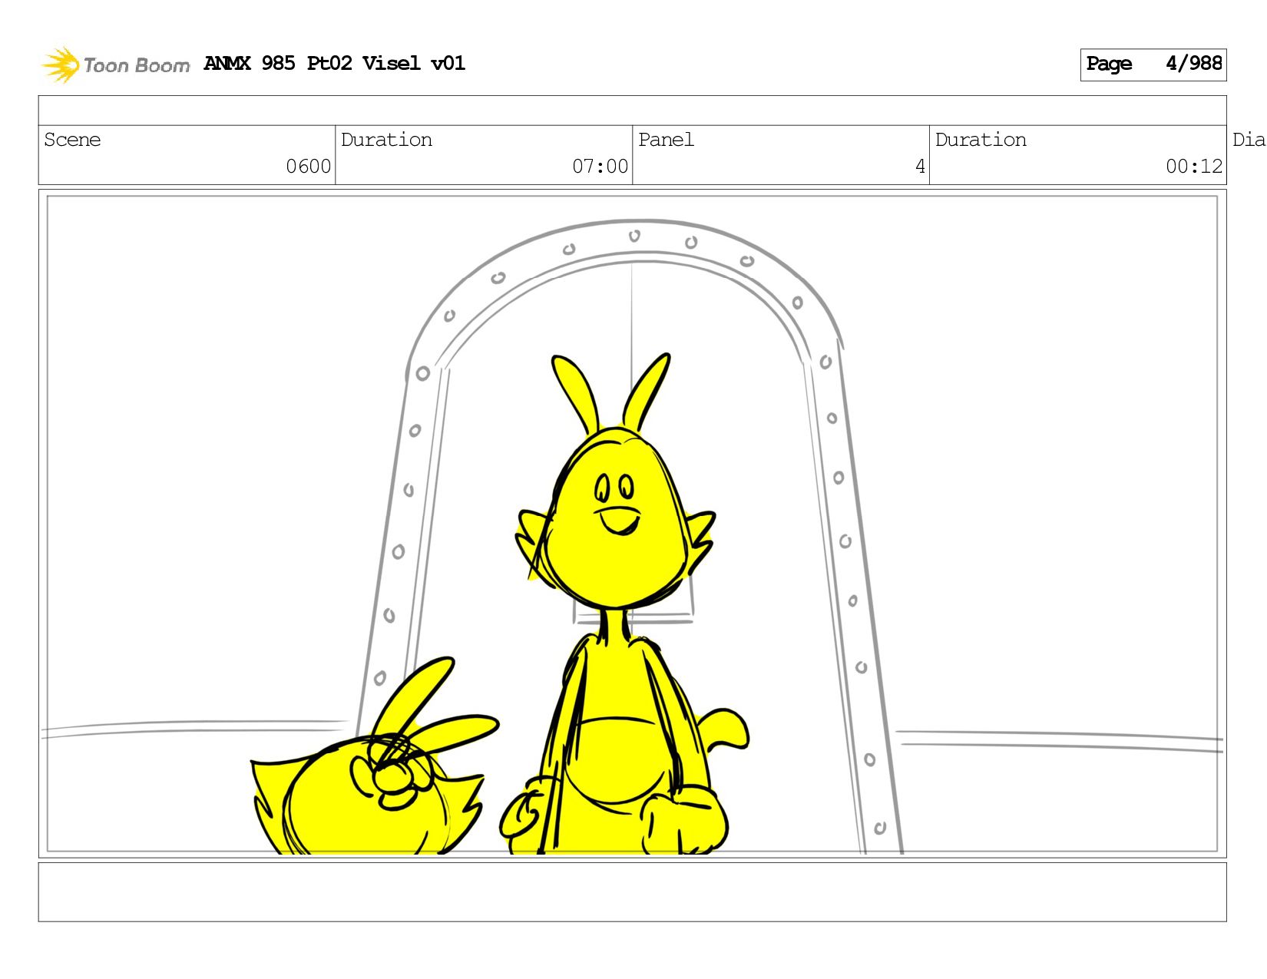The width and height of the screenshot is (1267, 979).
Task: Click the 'Page 4/988' box
Action: click(x=1153, y=64)
